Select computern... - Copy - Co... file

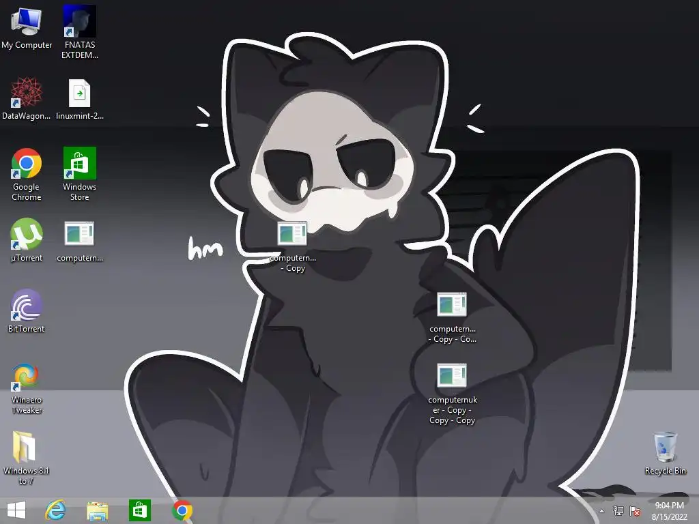(x=452, y=317)
